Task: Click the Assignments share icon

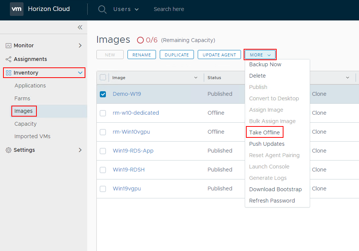Action: (x=8, y=59)
